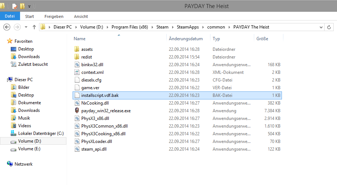Select the binkw32.dll file icon

[77, 65]
